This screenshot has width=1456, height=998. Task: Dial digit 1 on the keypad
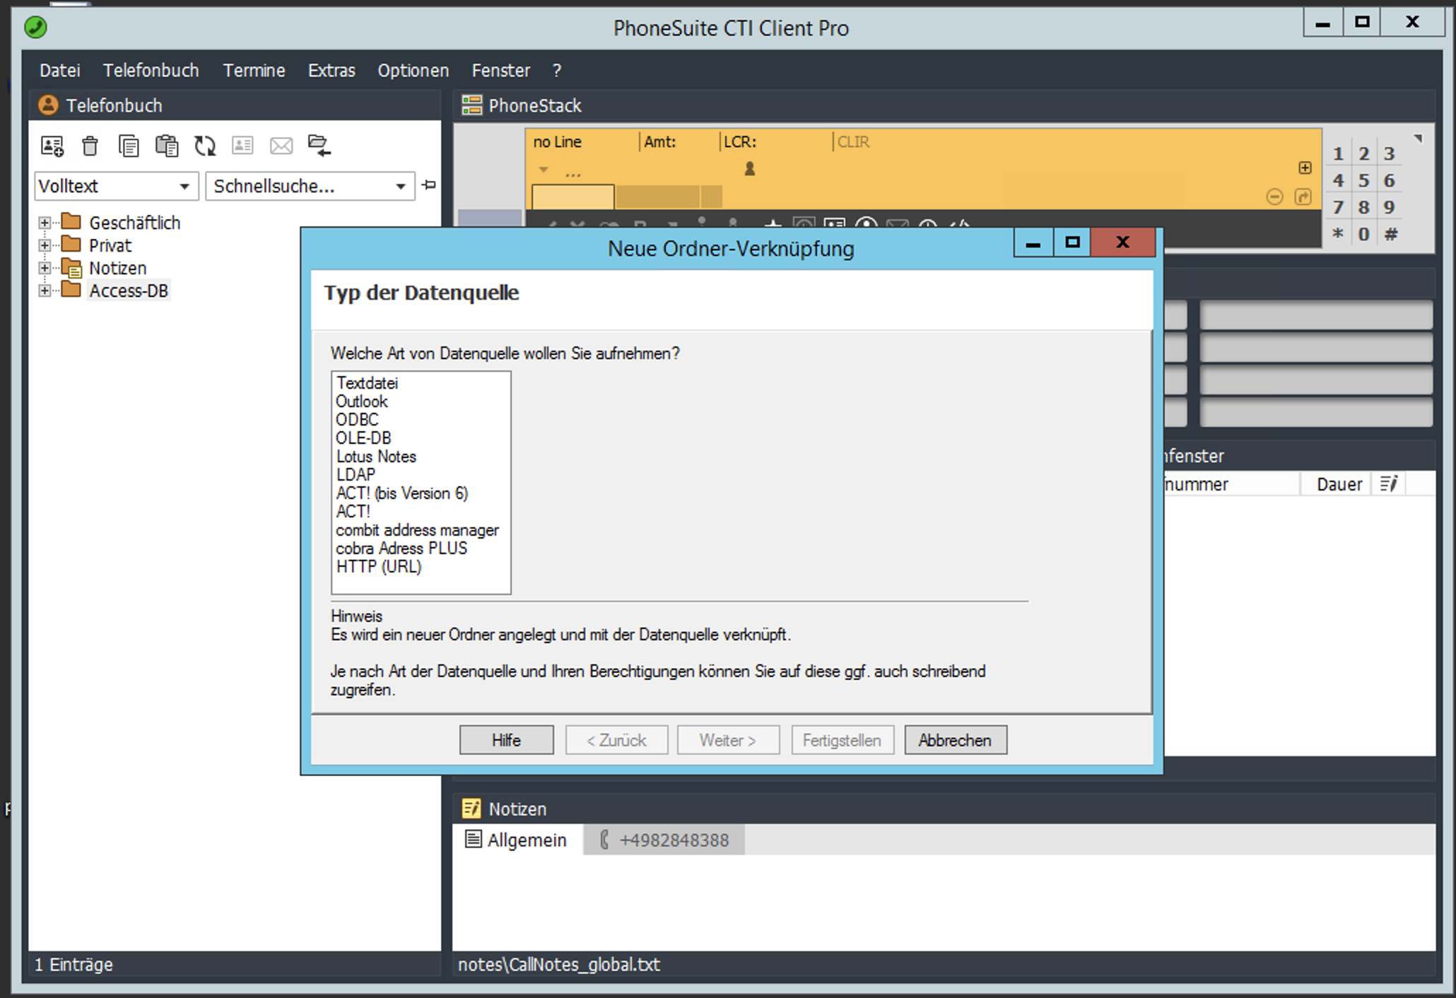[1338, 153]
